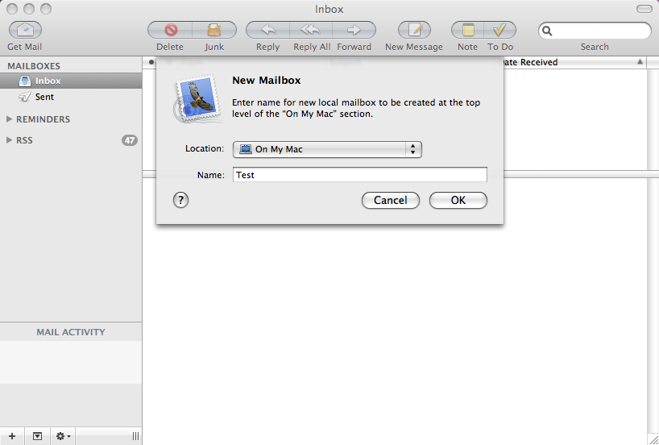The width and height of the screenshot is (659, 445).
Task: Create a new Note
Action: pos(467,30)
